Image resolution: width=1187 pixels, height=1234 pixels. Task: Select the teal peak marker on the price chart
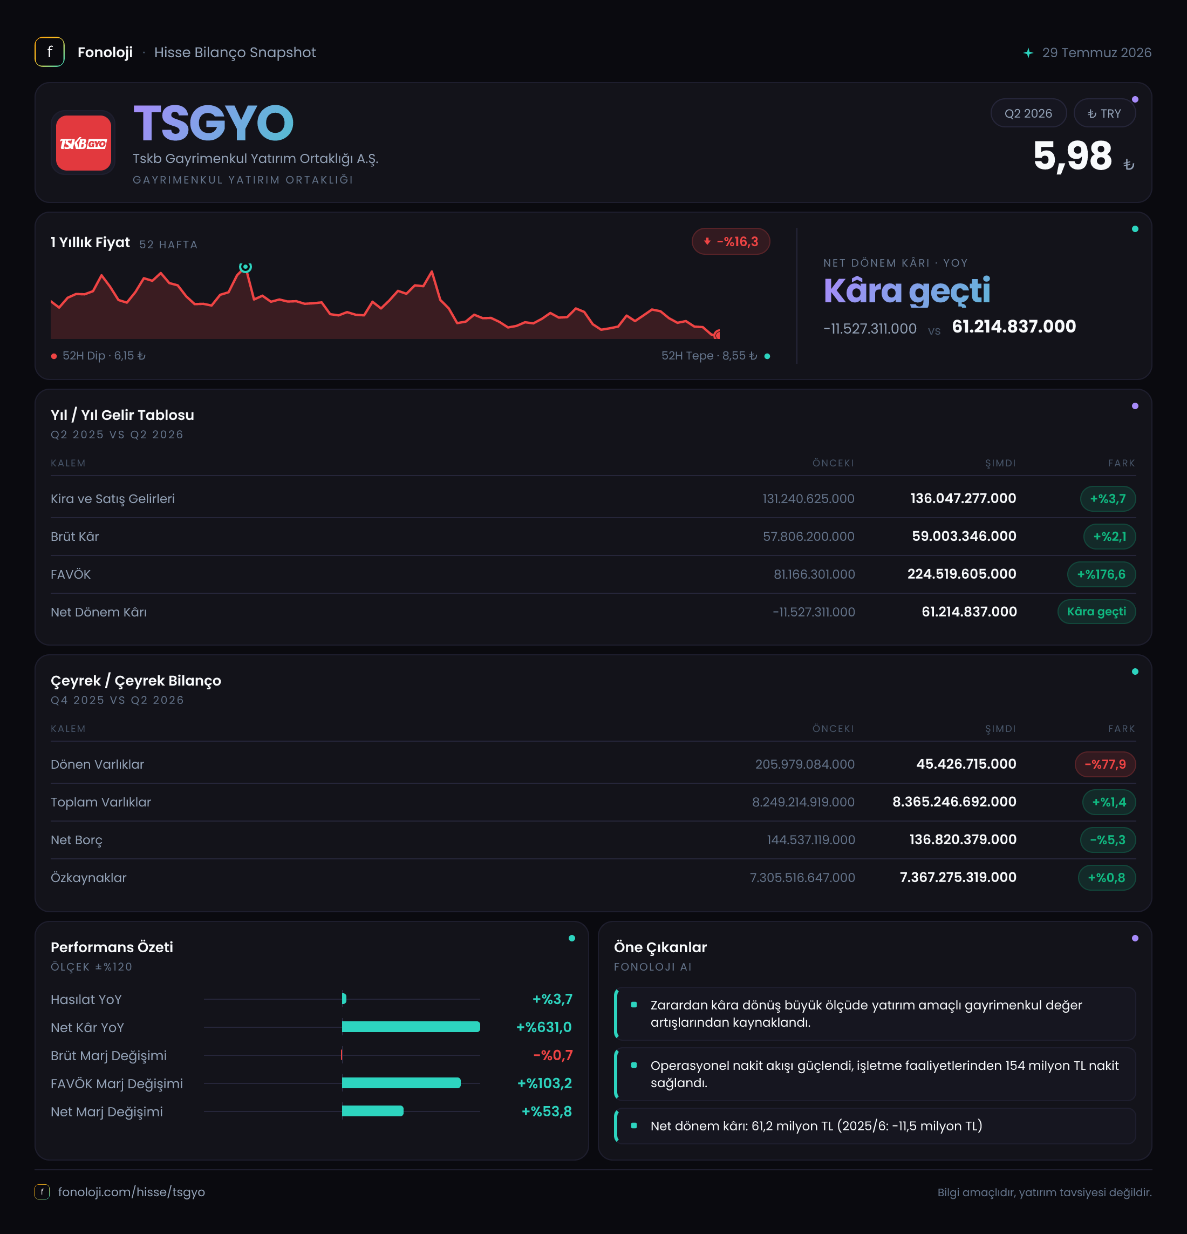coord(245,267)
